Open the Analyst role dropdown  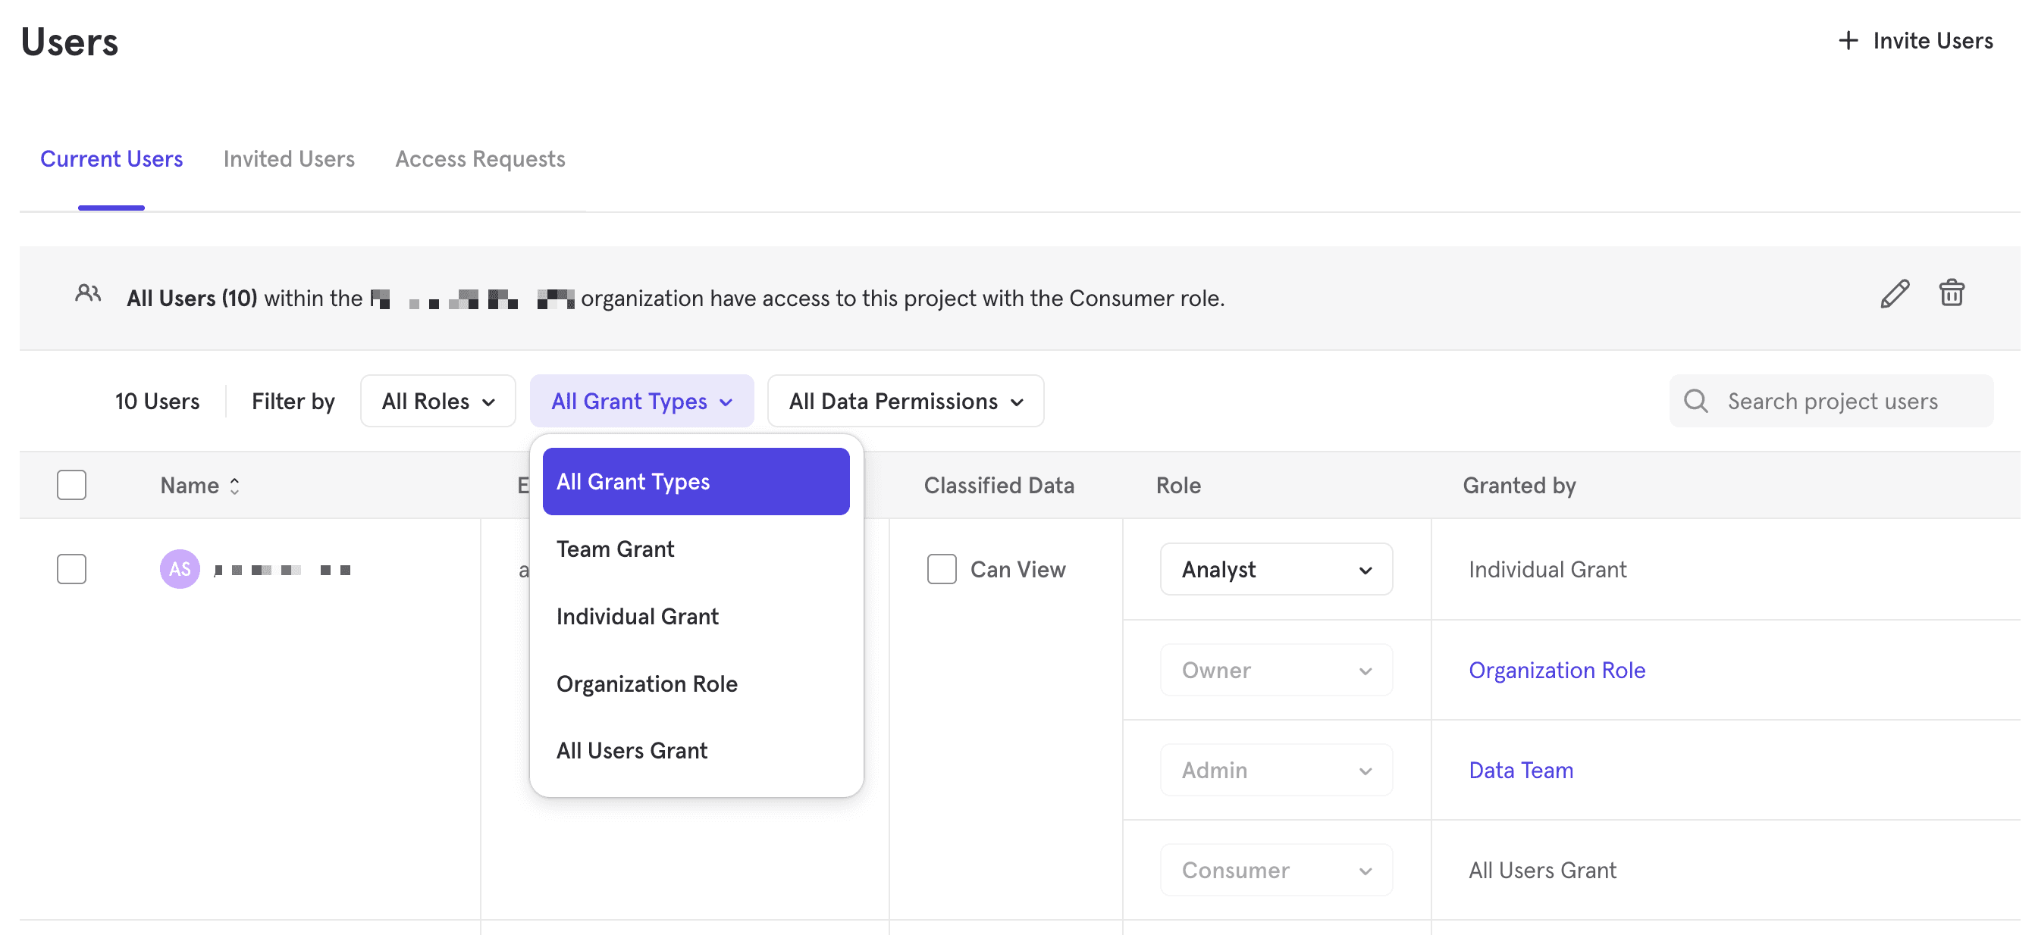[1275, 569]
